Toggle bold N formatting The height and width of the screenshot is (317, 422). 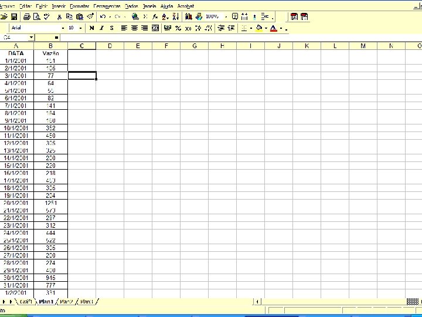click(x=91, y=28)
